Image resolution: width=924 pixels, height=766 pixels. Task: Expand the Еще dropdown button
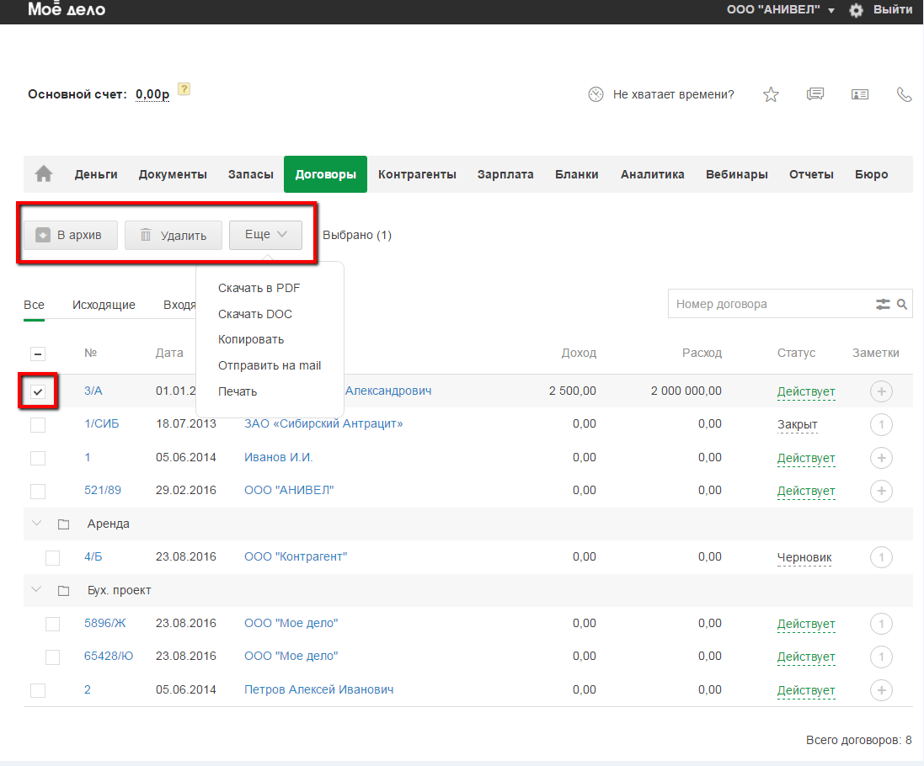265,235
